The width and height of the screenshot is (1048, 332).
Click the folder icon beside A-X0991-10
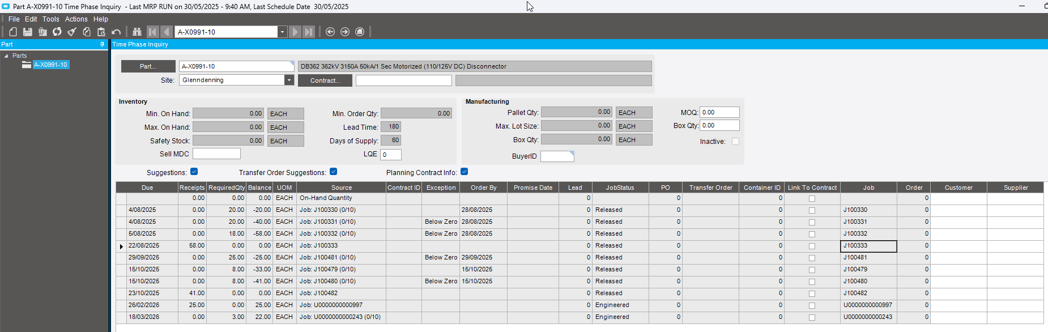tap(27, 65)
